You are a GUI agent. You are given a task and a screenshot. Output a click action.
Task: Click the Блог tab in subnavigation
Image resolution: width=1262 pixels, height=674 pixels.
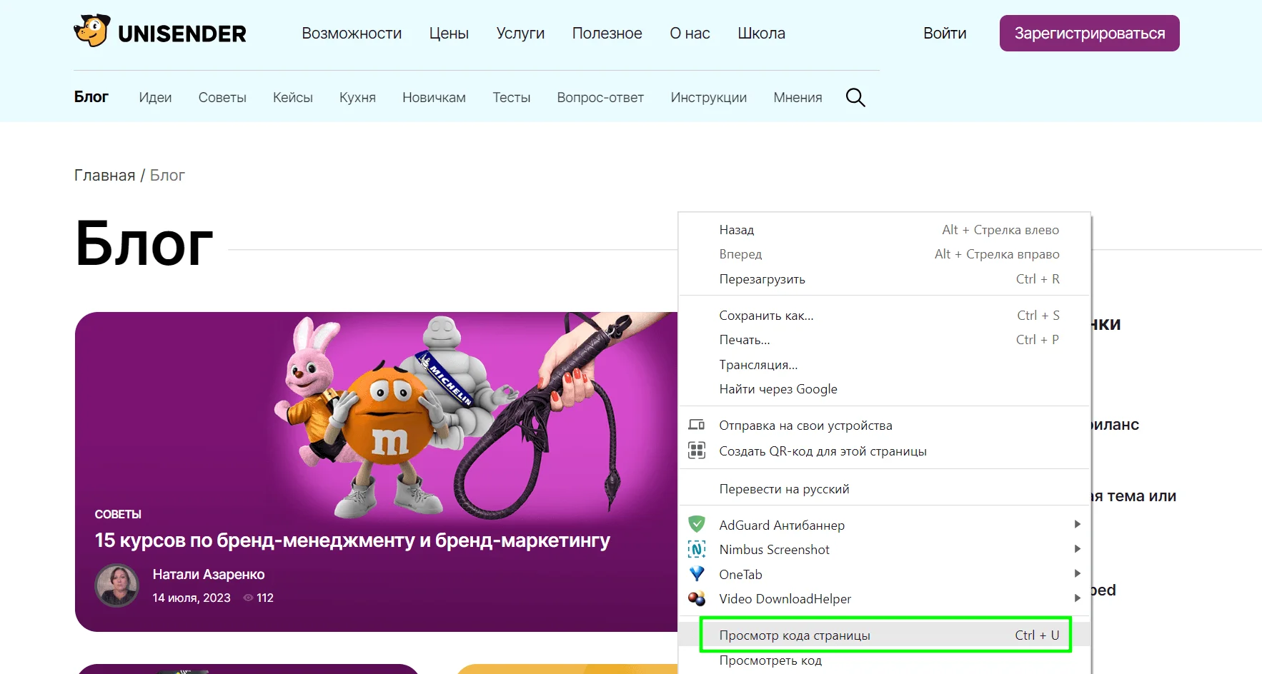(91, 97)
